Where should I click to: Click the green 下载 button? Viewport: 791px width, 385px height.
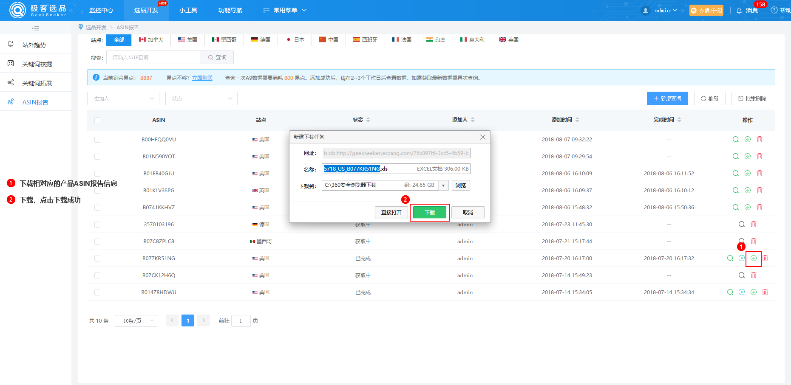[x=430, y=212]
